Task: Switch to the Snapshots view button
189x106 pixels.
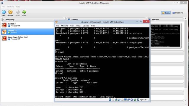Action: 178,13
